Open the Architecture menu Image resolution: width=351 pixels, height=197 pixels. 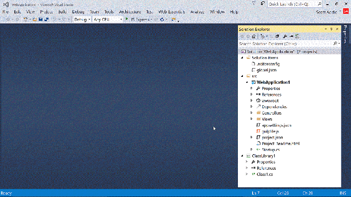(x=130, y=12)
